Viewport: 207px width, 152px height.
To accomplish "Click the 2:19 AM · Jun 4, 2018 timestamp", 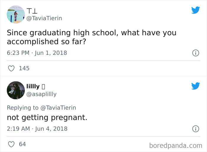I will click(x=37, y=129).
